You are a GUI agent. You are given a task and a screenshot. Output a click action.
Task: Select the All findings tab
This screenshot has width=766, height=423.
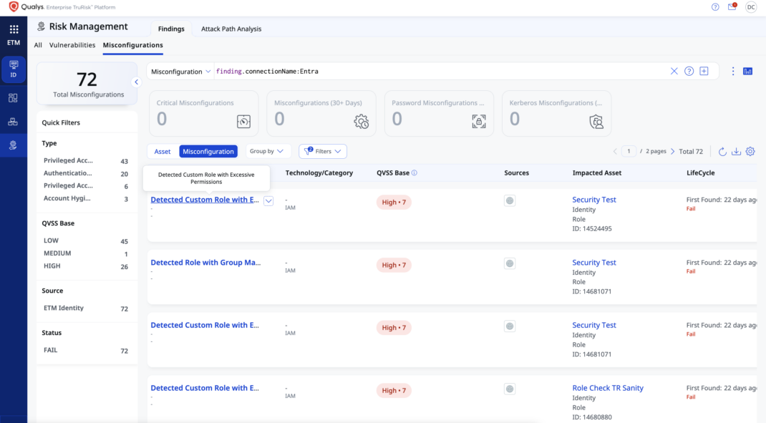click(38, 45)
